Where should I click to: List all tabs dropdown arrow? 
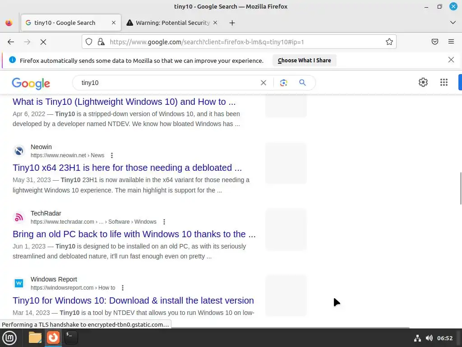click(x=453, y=23)
